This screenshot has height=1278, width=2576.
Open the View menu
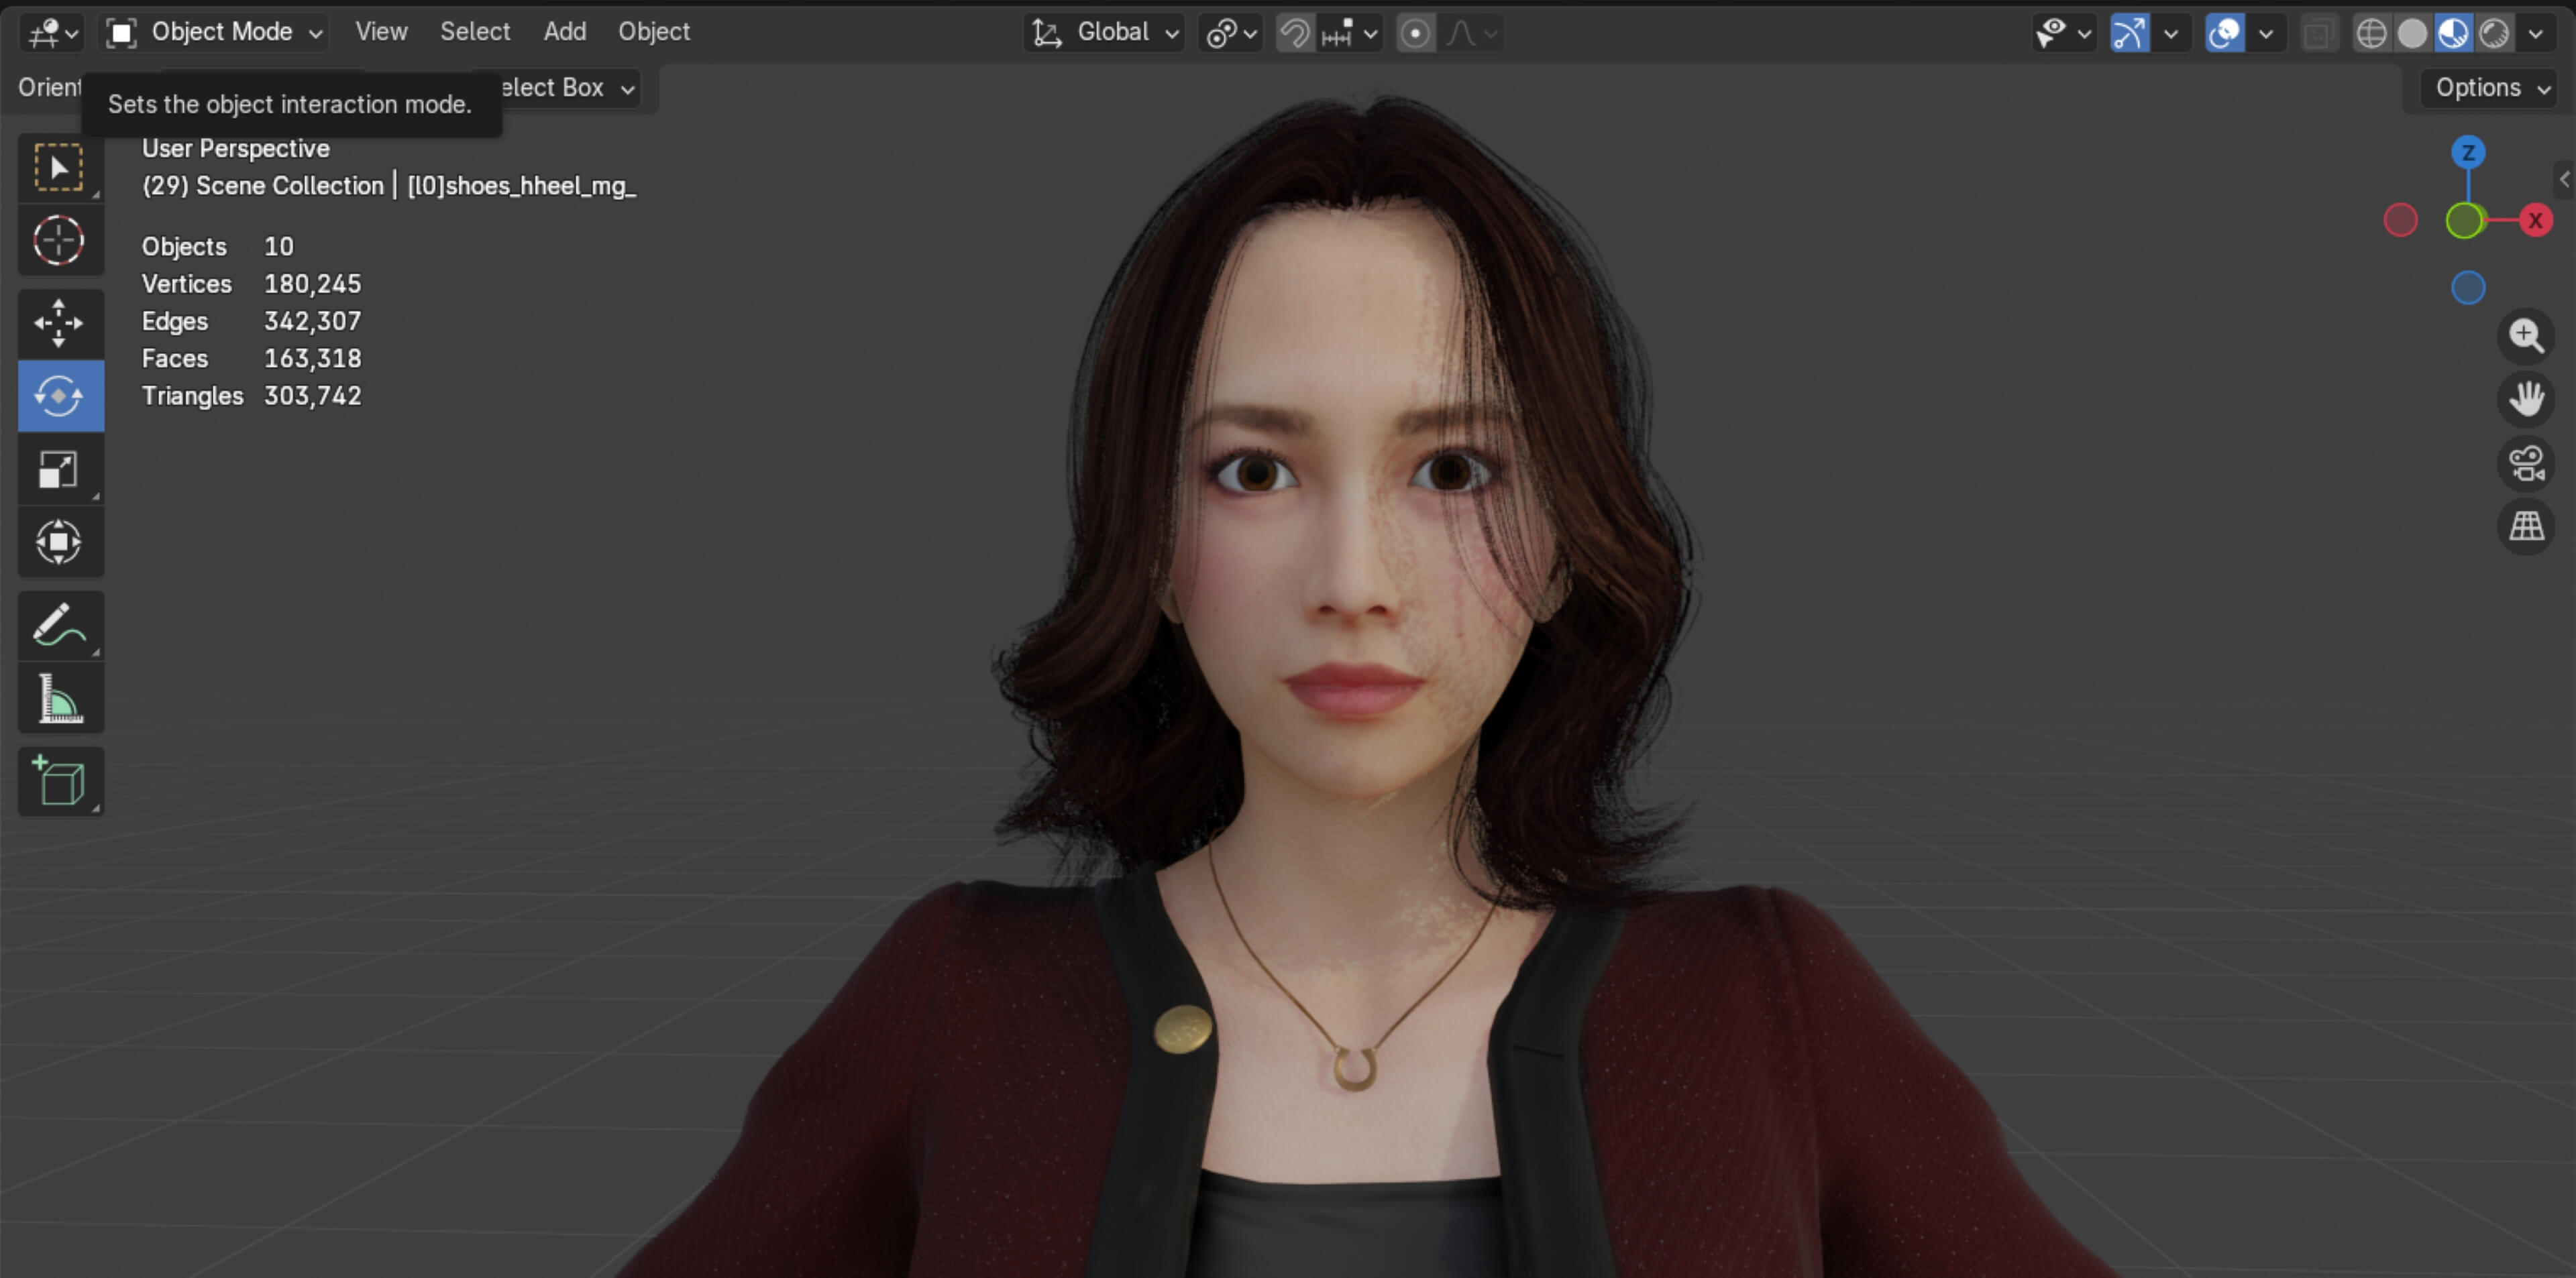click(381, 32)
